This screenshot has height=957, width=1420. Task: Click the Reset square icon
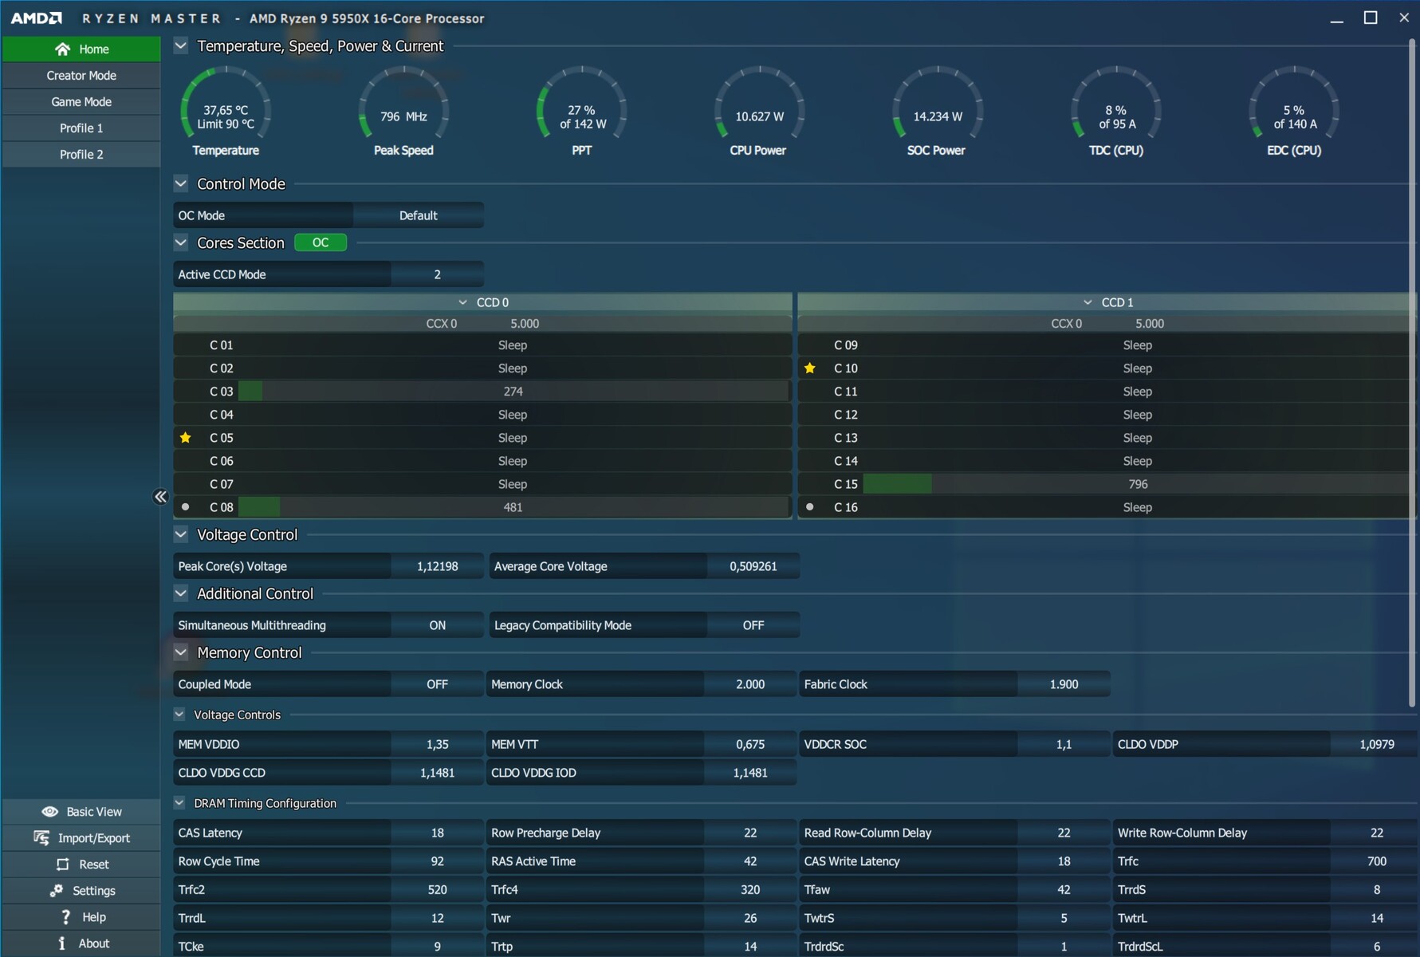[62, 864]
